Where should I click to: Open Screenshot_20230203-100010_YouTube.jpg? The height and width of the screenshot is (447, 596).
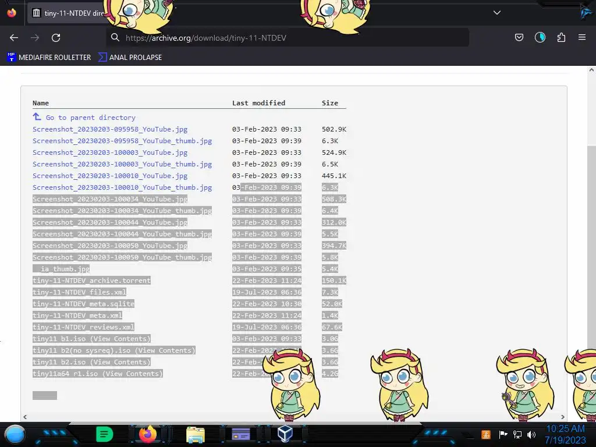[110, 176]
